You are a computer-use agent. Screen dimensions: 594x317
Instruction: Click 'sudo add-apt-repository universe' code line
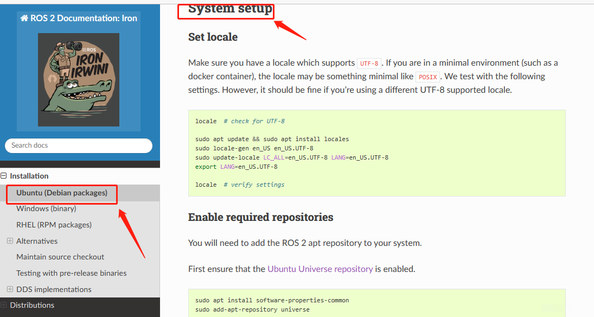click(x=252, y=309)
